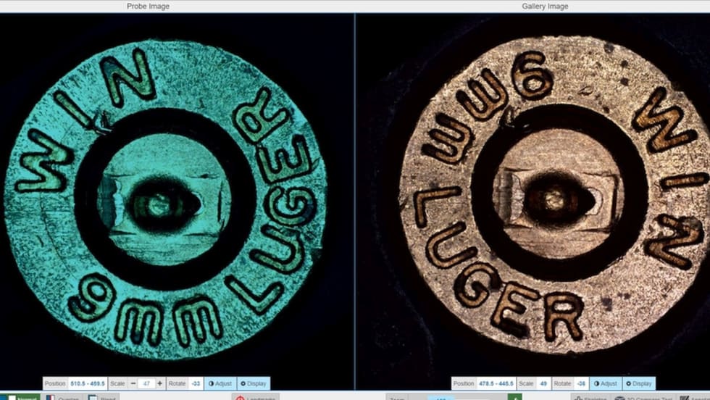Switch to Overlap view mode
The height and width of the screenshot is (400, 710).
pos(63,398)
